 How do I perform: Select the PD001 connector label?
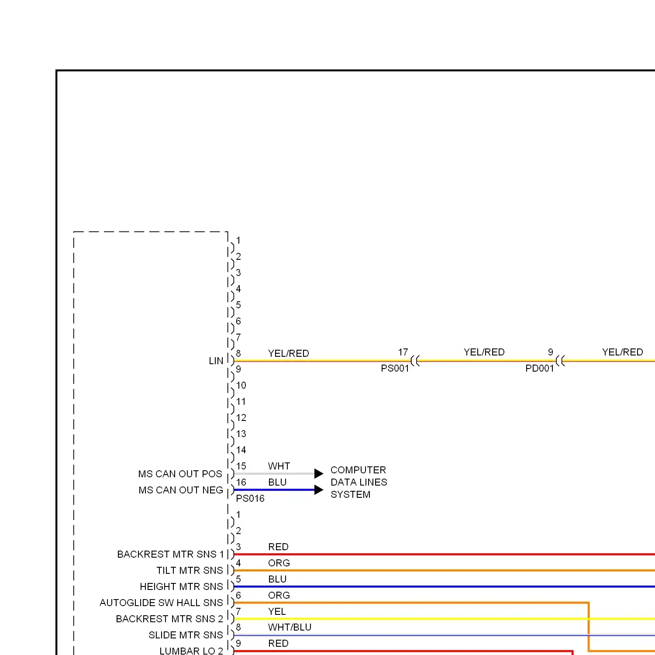point(539,368)
